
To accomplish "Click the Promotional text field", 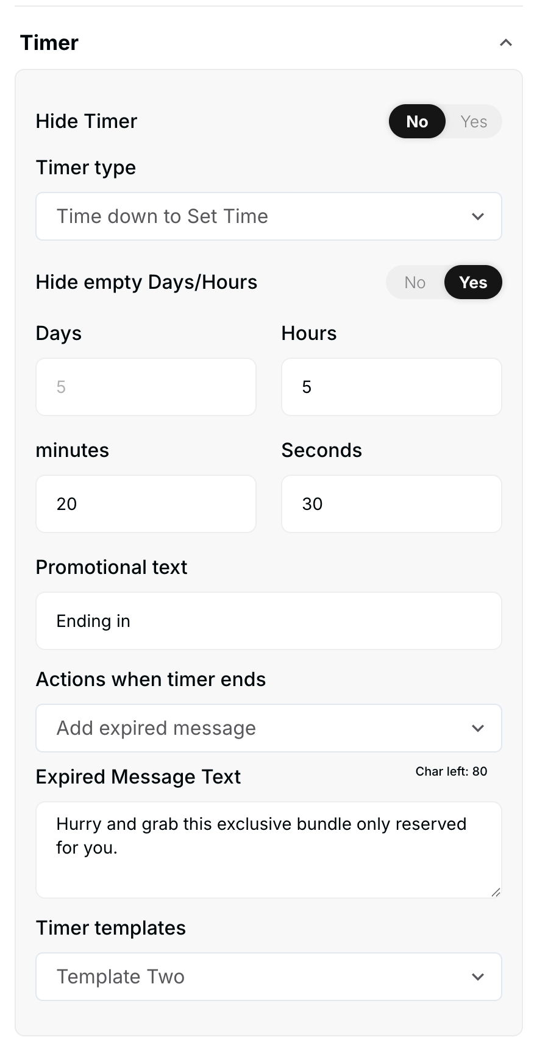I will [268, 621].
